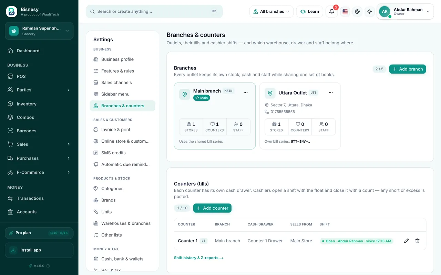Click the Main branch location pin icon
The height and width of the screenshot is (275, 441).
click(185, 95)
